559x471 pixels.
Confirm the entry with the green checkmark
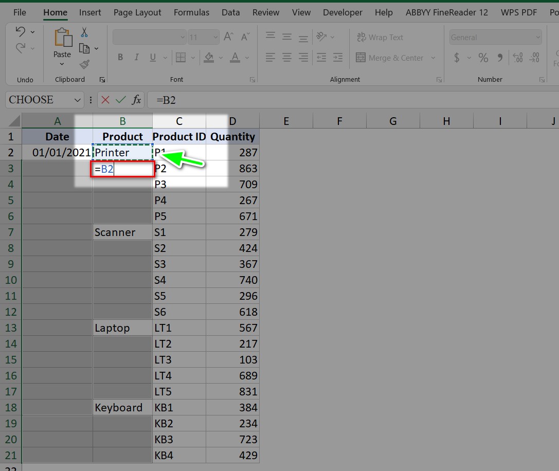(121, 100)
